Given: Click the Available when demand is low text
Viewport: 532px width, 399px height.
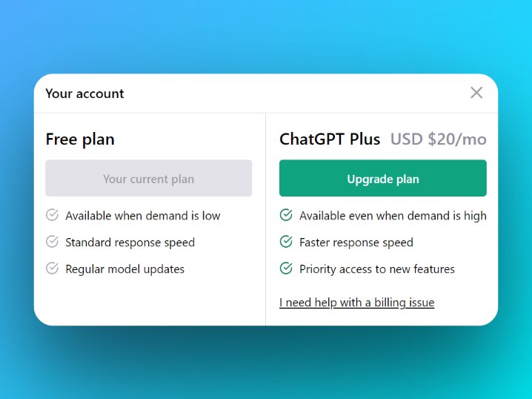Looking at the screenshot, I should (143, 216).
